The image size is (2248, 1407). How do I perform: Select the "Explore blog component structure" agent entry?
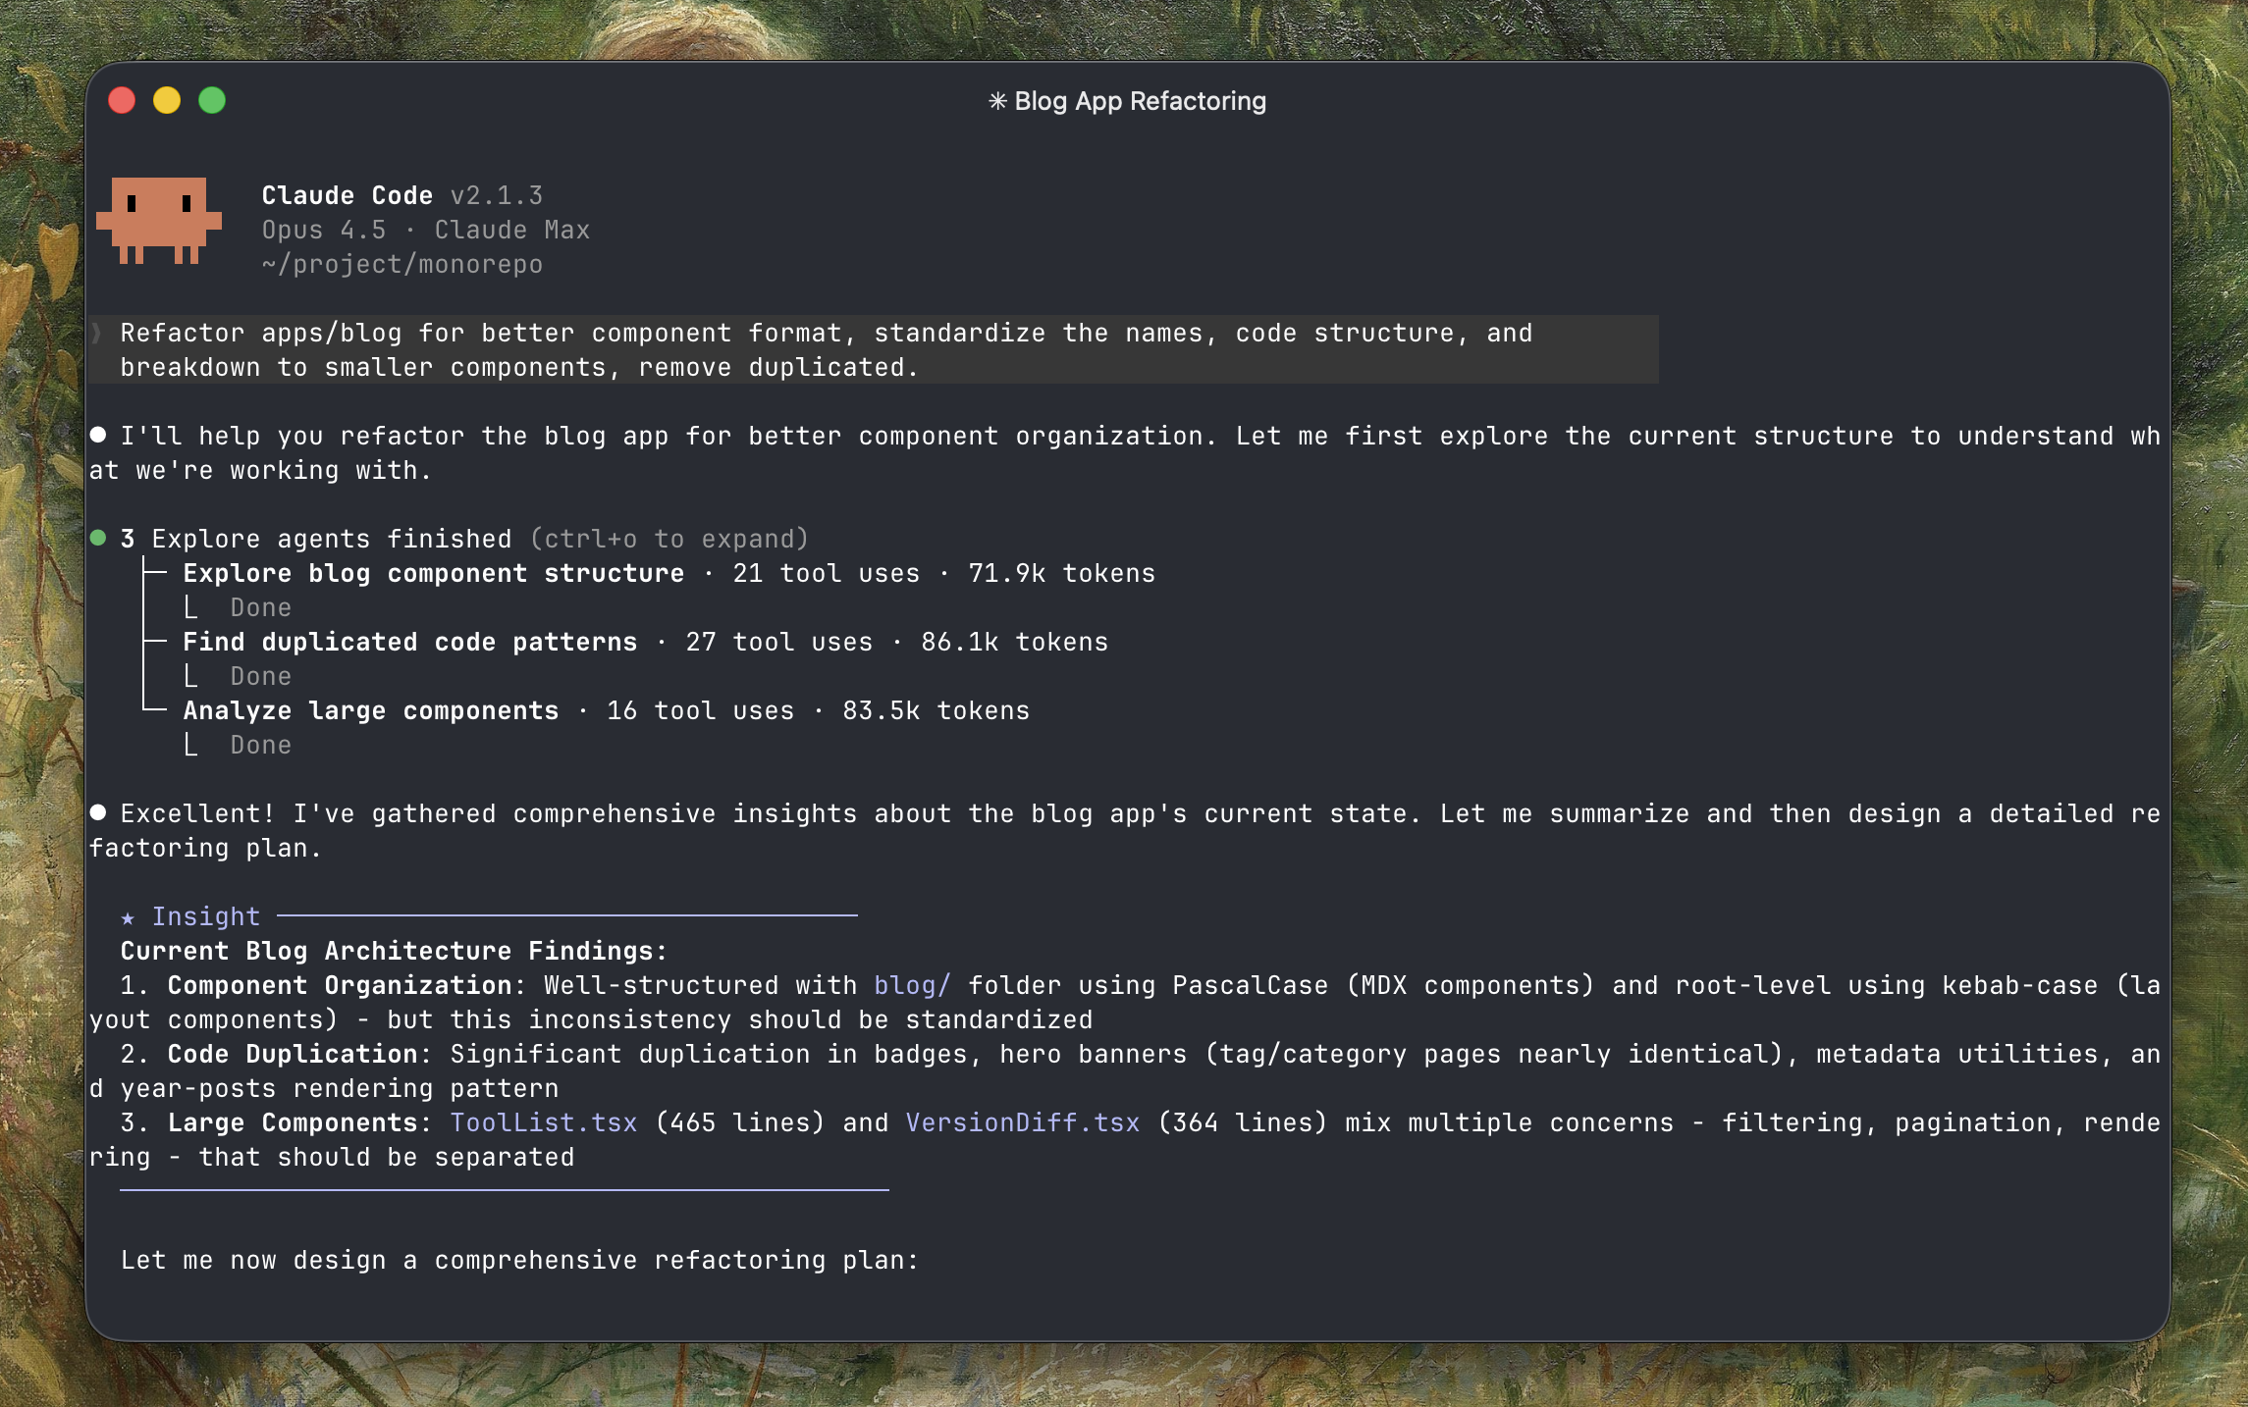tap(433, 573)
